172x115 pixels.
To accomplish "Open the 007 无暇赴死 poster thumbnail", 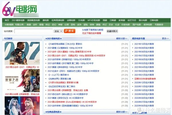I will [x=22, y=53].
